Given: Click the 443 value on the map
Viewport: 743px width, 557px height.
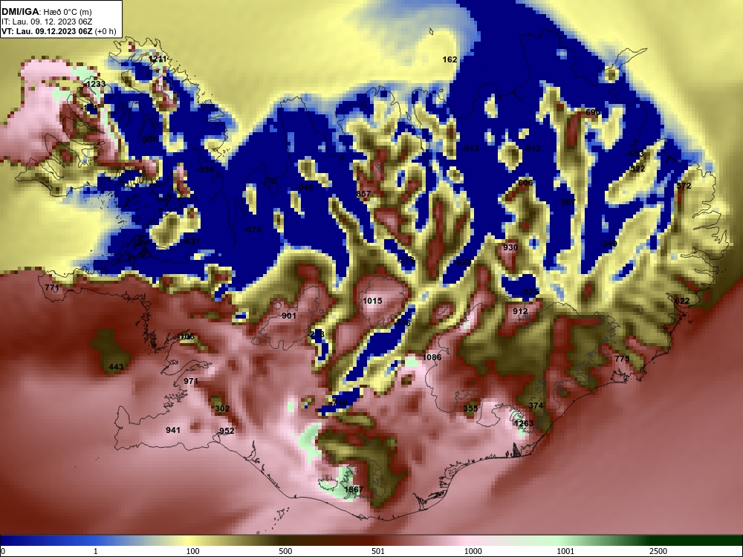Looking at the screenshot, I should click(x=116, y=367).
